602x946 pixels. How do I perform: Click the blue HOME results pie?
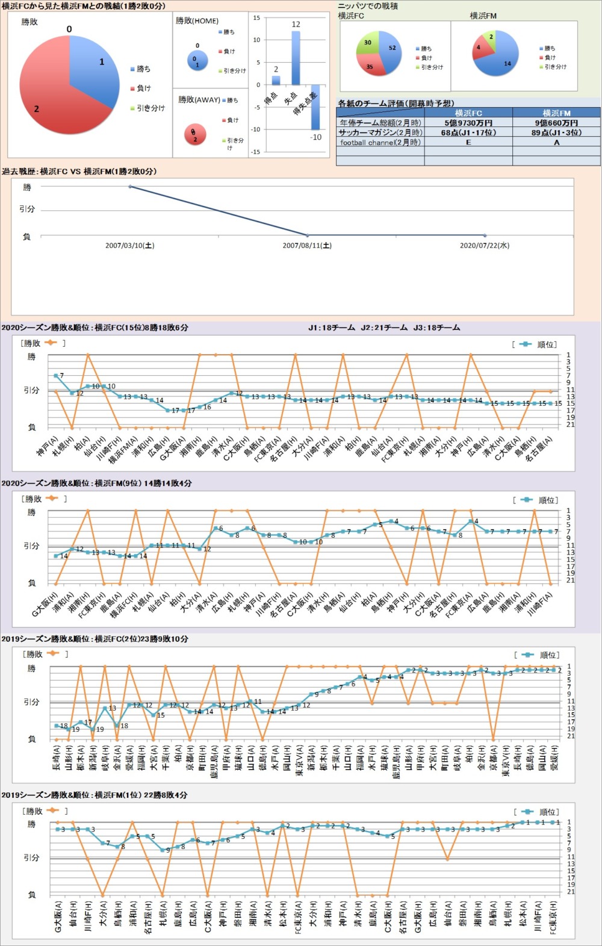[197, 60]
